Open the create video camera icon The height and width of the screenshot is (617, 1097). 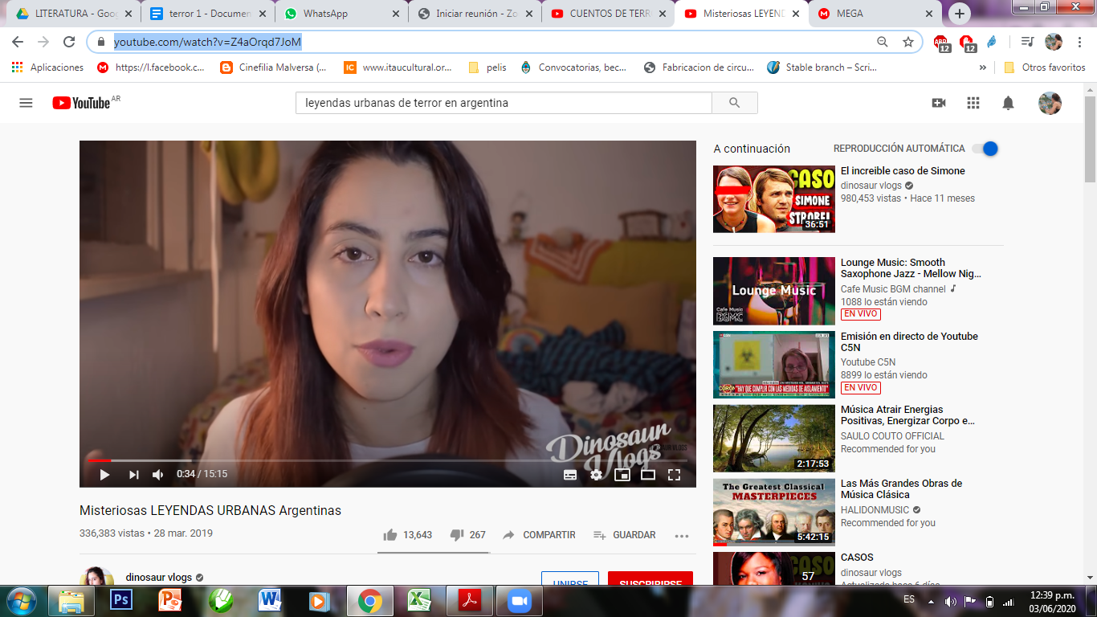click(x=938, y=103)
